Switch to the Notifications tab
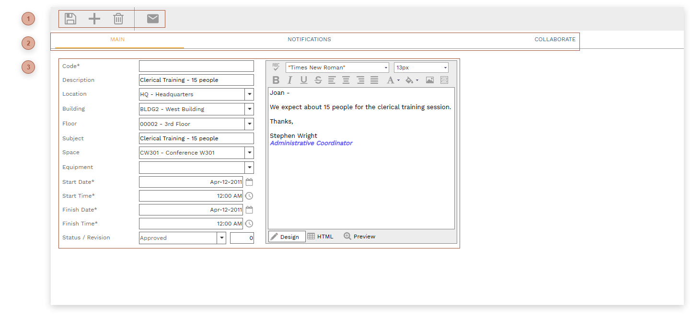Screen dimensions: 693x316 (x=309, y=40)
